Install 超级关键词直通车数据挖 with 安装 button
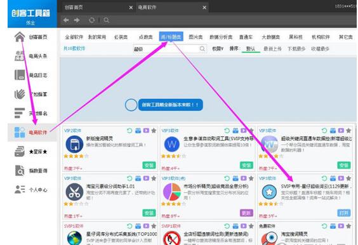The width and height of the screenshot is (358, 245). [344, 165]
